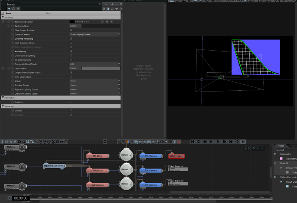Click fast-forward in transport controls

pos(231,141)
